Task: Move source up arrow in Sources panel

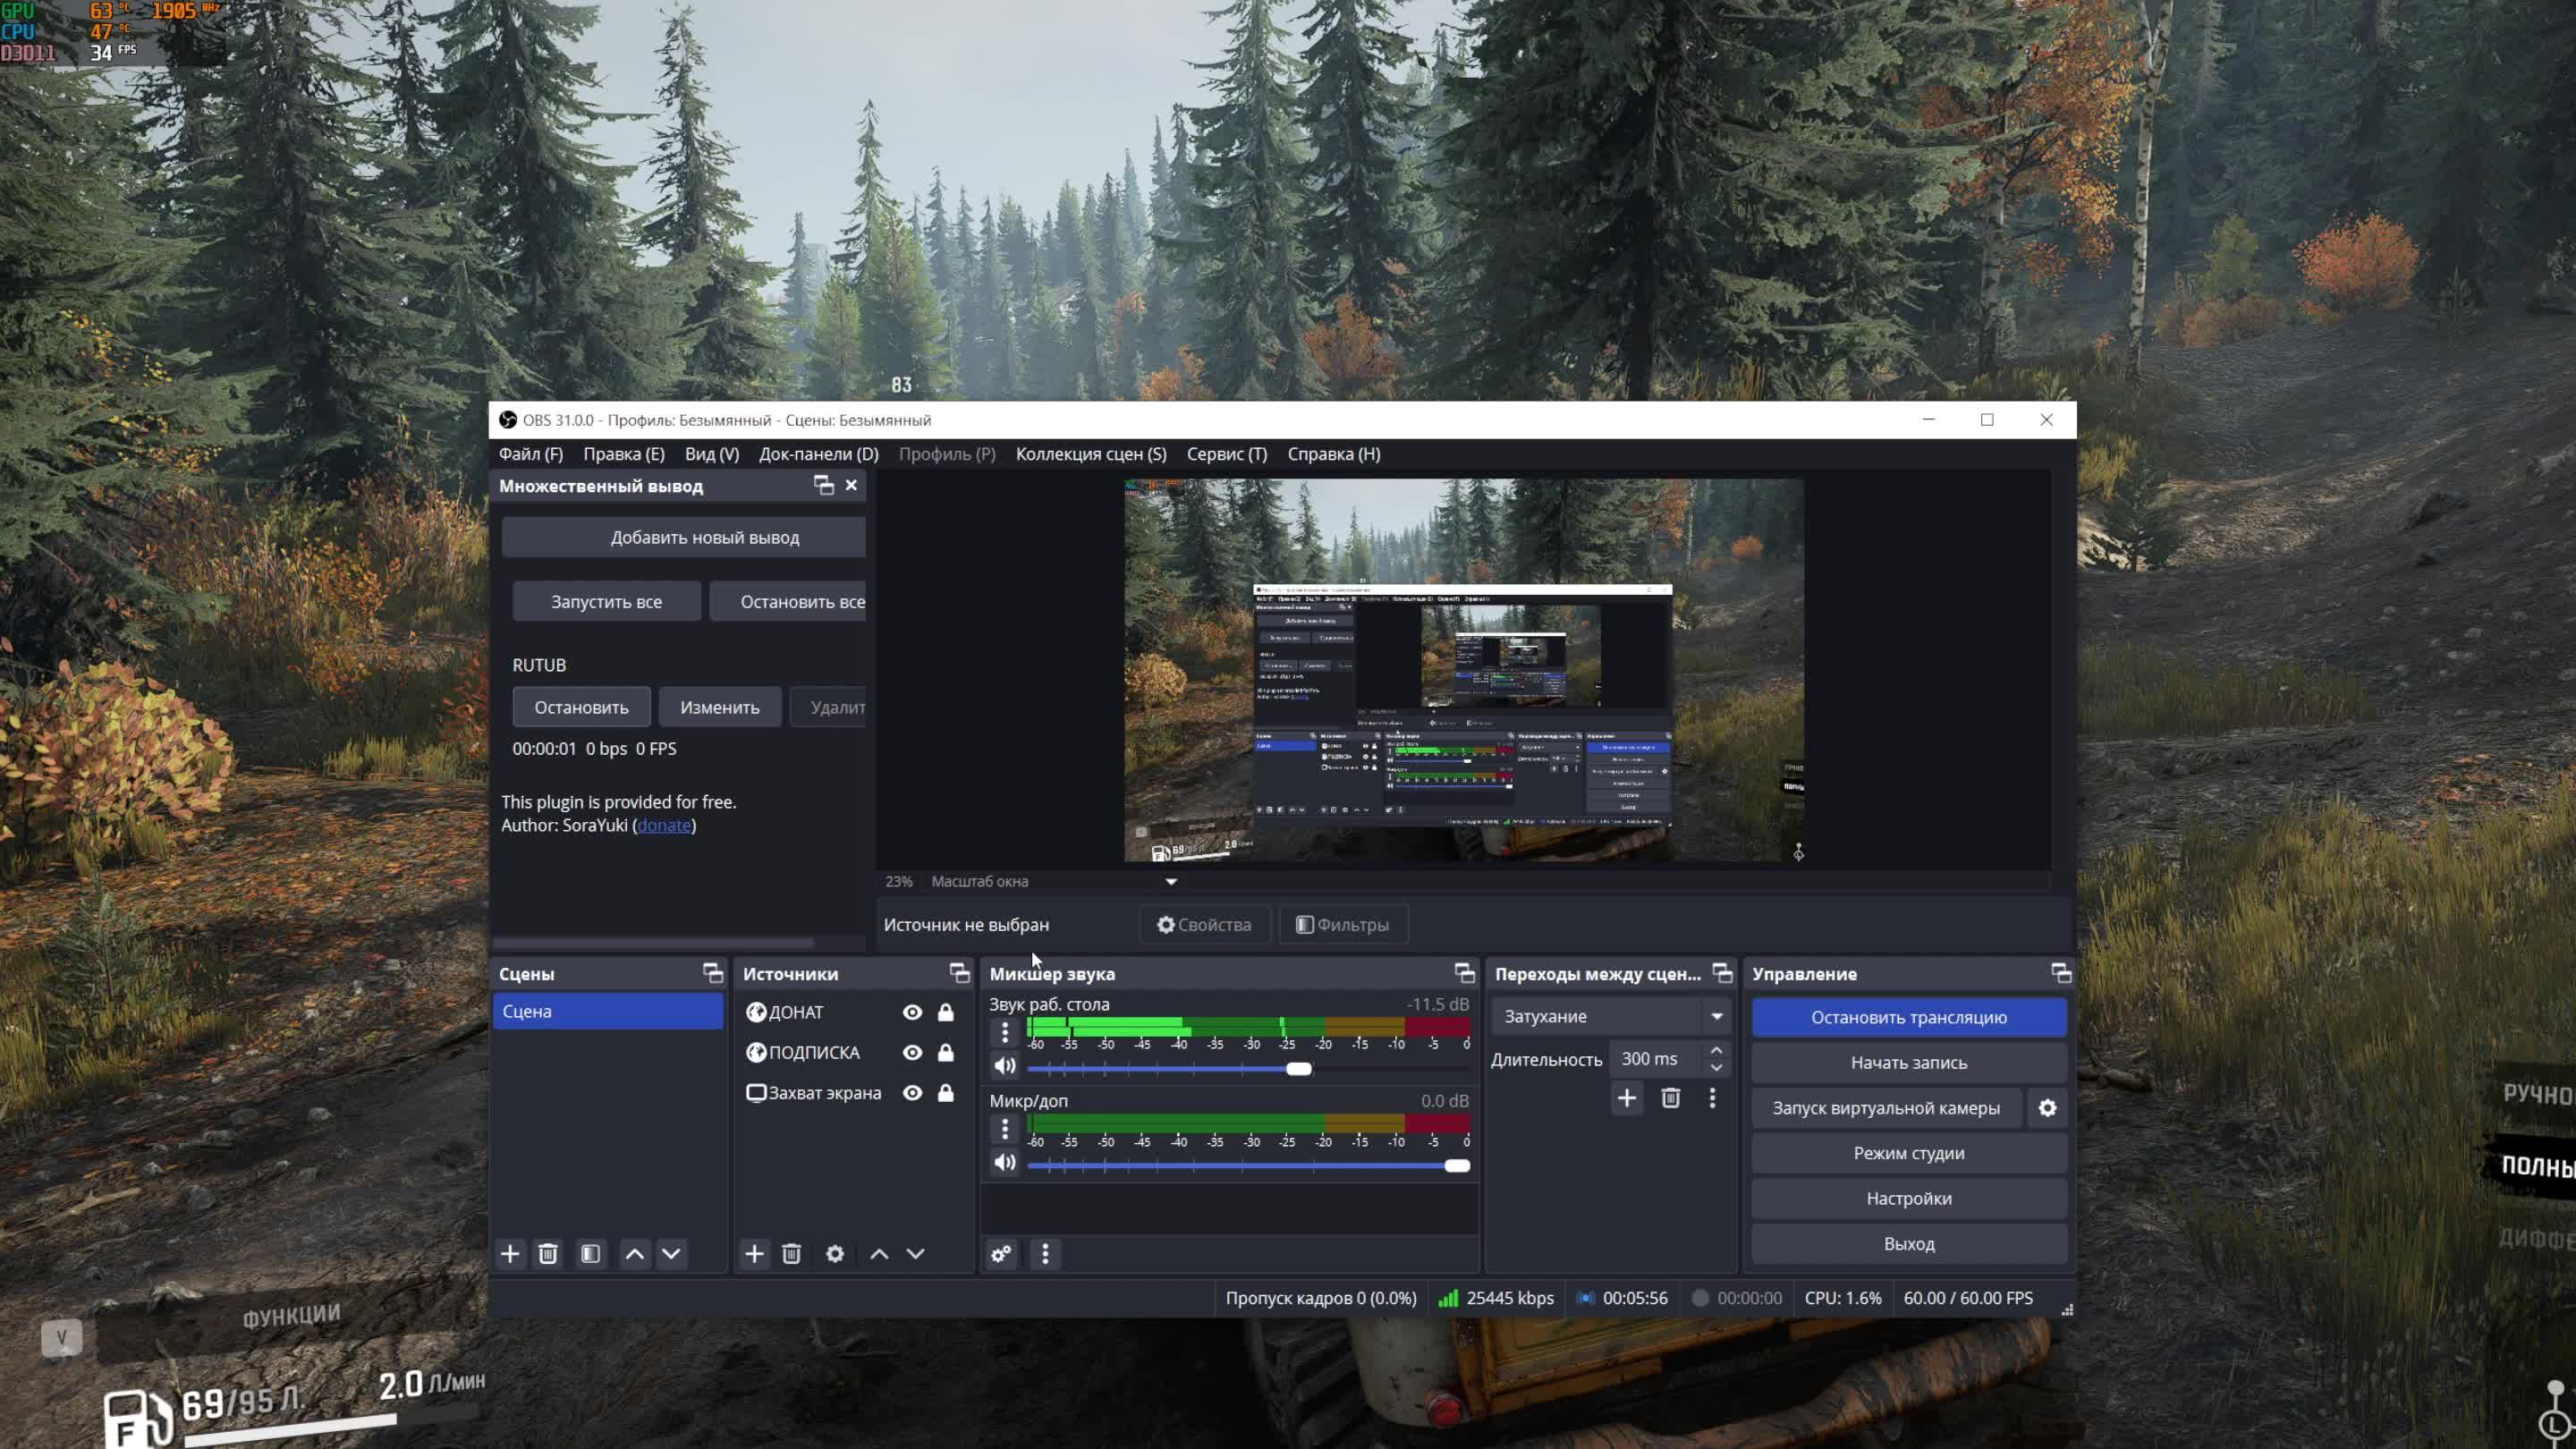Action: pyautogui.click(x=879, y=1254)
